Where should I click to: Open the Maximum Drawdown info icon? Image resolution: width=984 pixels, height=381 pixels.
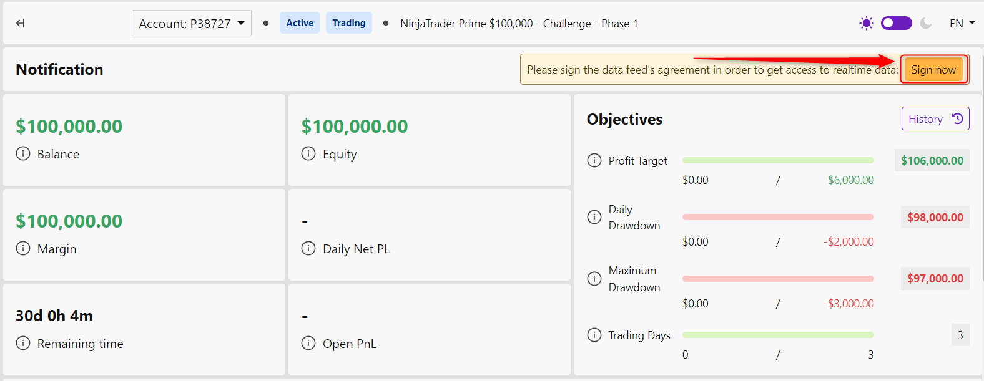[594, 279]
